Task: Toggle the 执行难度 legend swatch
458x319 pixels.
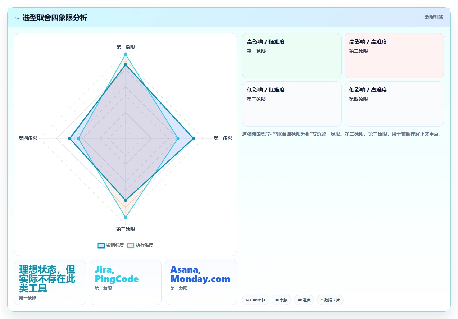Action: [x=131, y=245]
